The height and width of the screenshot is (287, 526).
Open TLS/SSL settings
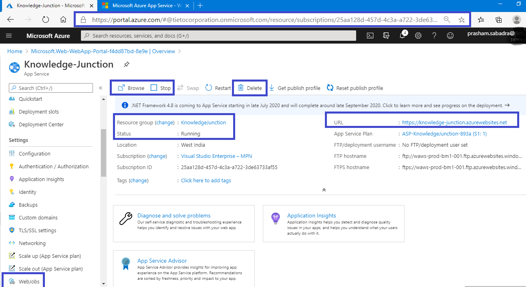[38, 230]
